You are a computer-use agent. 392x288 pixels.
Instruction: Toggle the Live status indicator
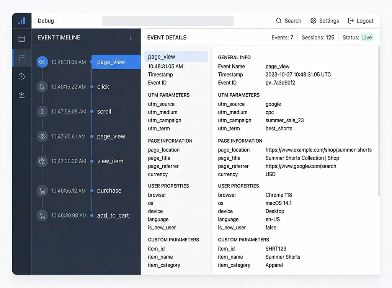click(x=367, y=37)
